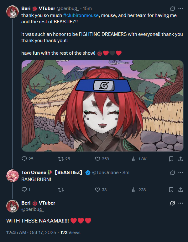Click Grok icon on Tori Oriane's reply

pos(172,173)
